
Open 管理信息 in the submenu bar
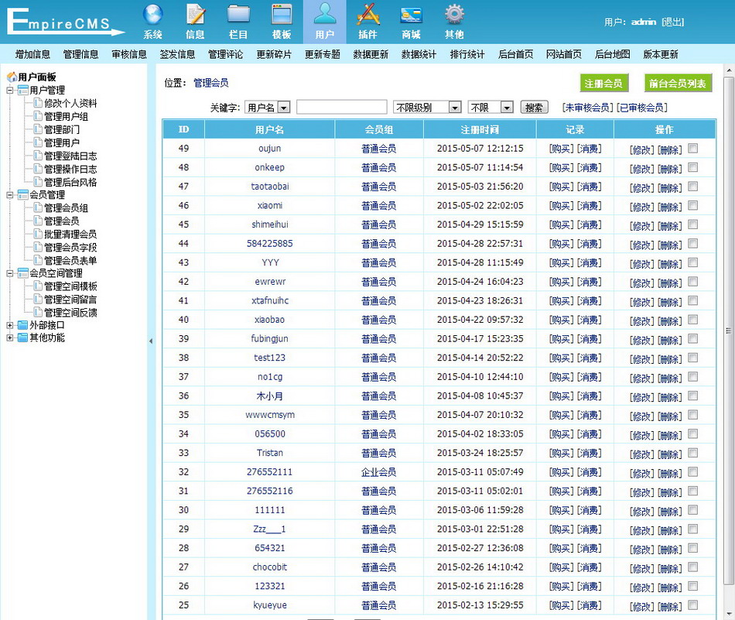[81, 54]
